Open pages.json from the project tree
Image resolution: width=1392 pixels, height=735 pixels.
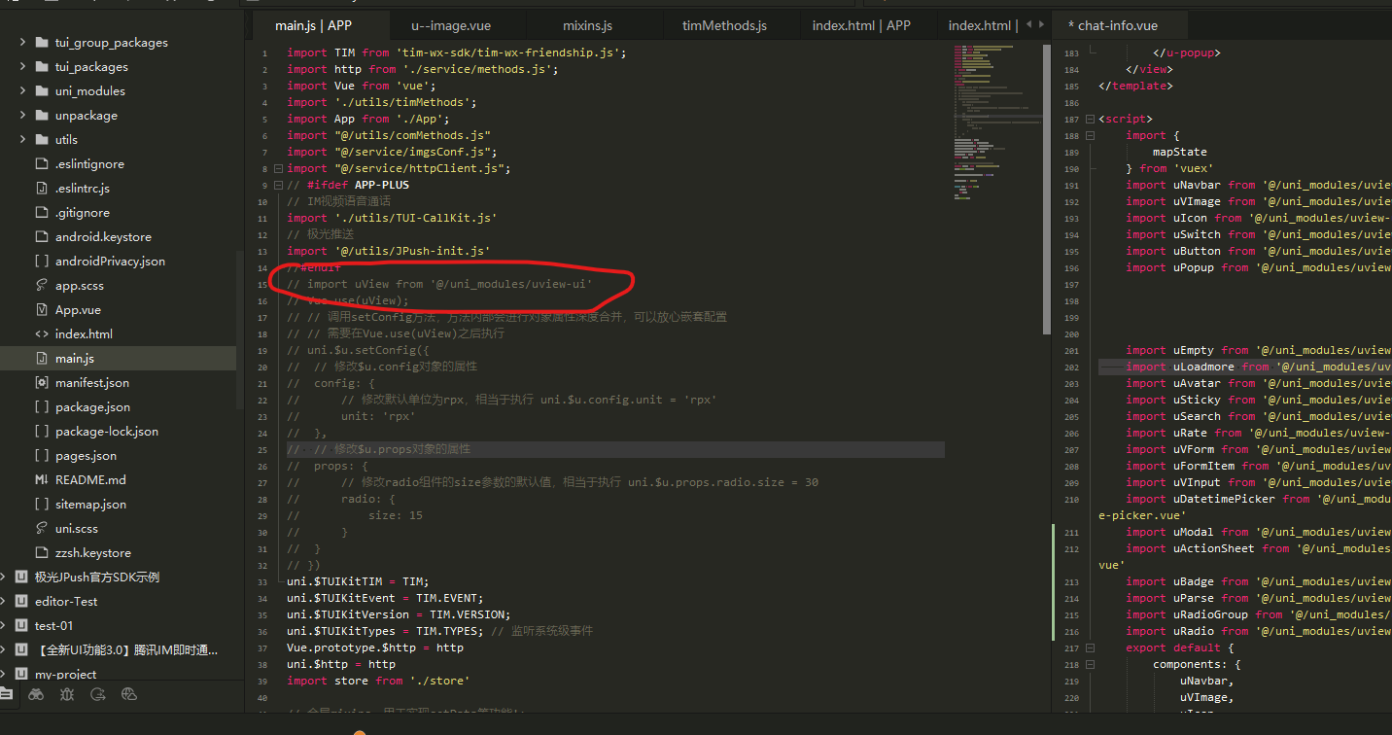click(86, 455)
